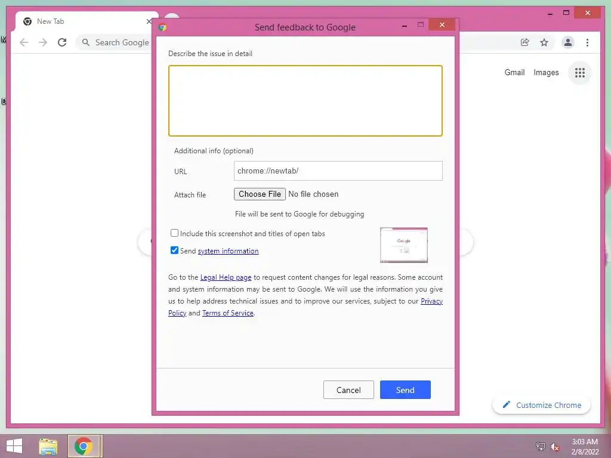Open Gmail link on New Tab page
611x458 pixels.
514,72
